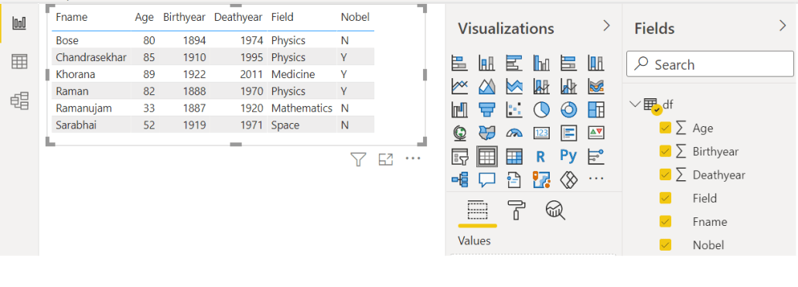Select the Stacked bar chart visual
The height and width of the screenshot is (287, 798).
click(459, 63)
